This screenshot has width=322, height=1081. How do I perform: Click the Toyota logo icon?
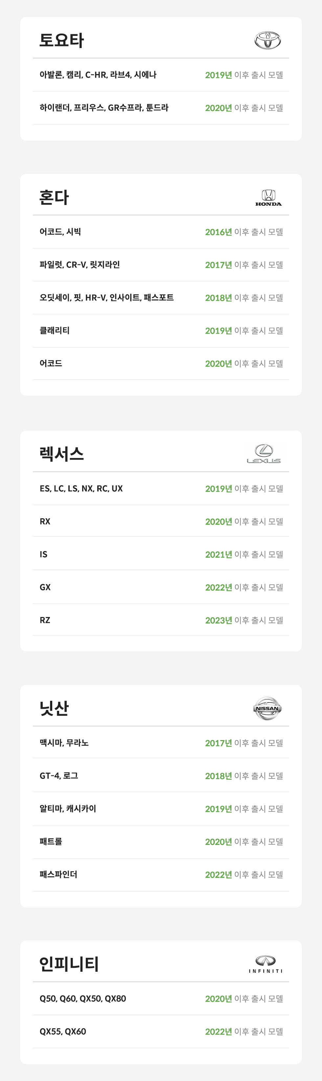tap(267, 40)
